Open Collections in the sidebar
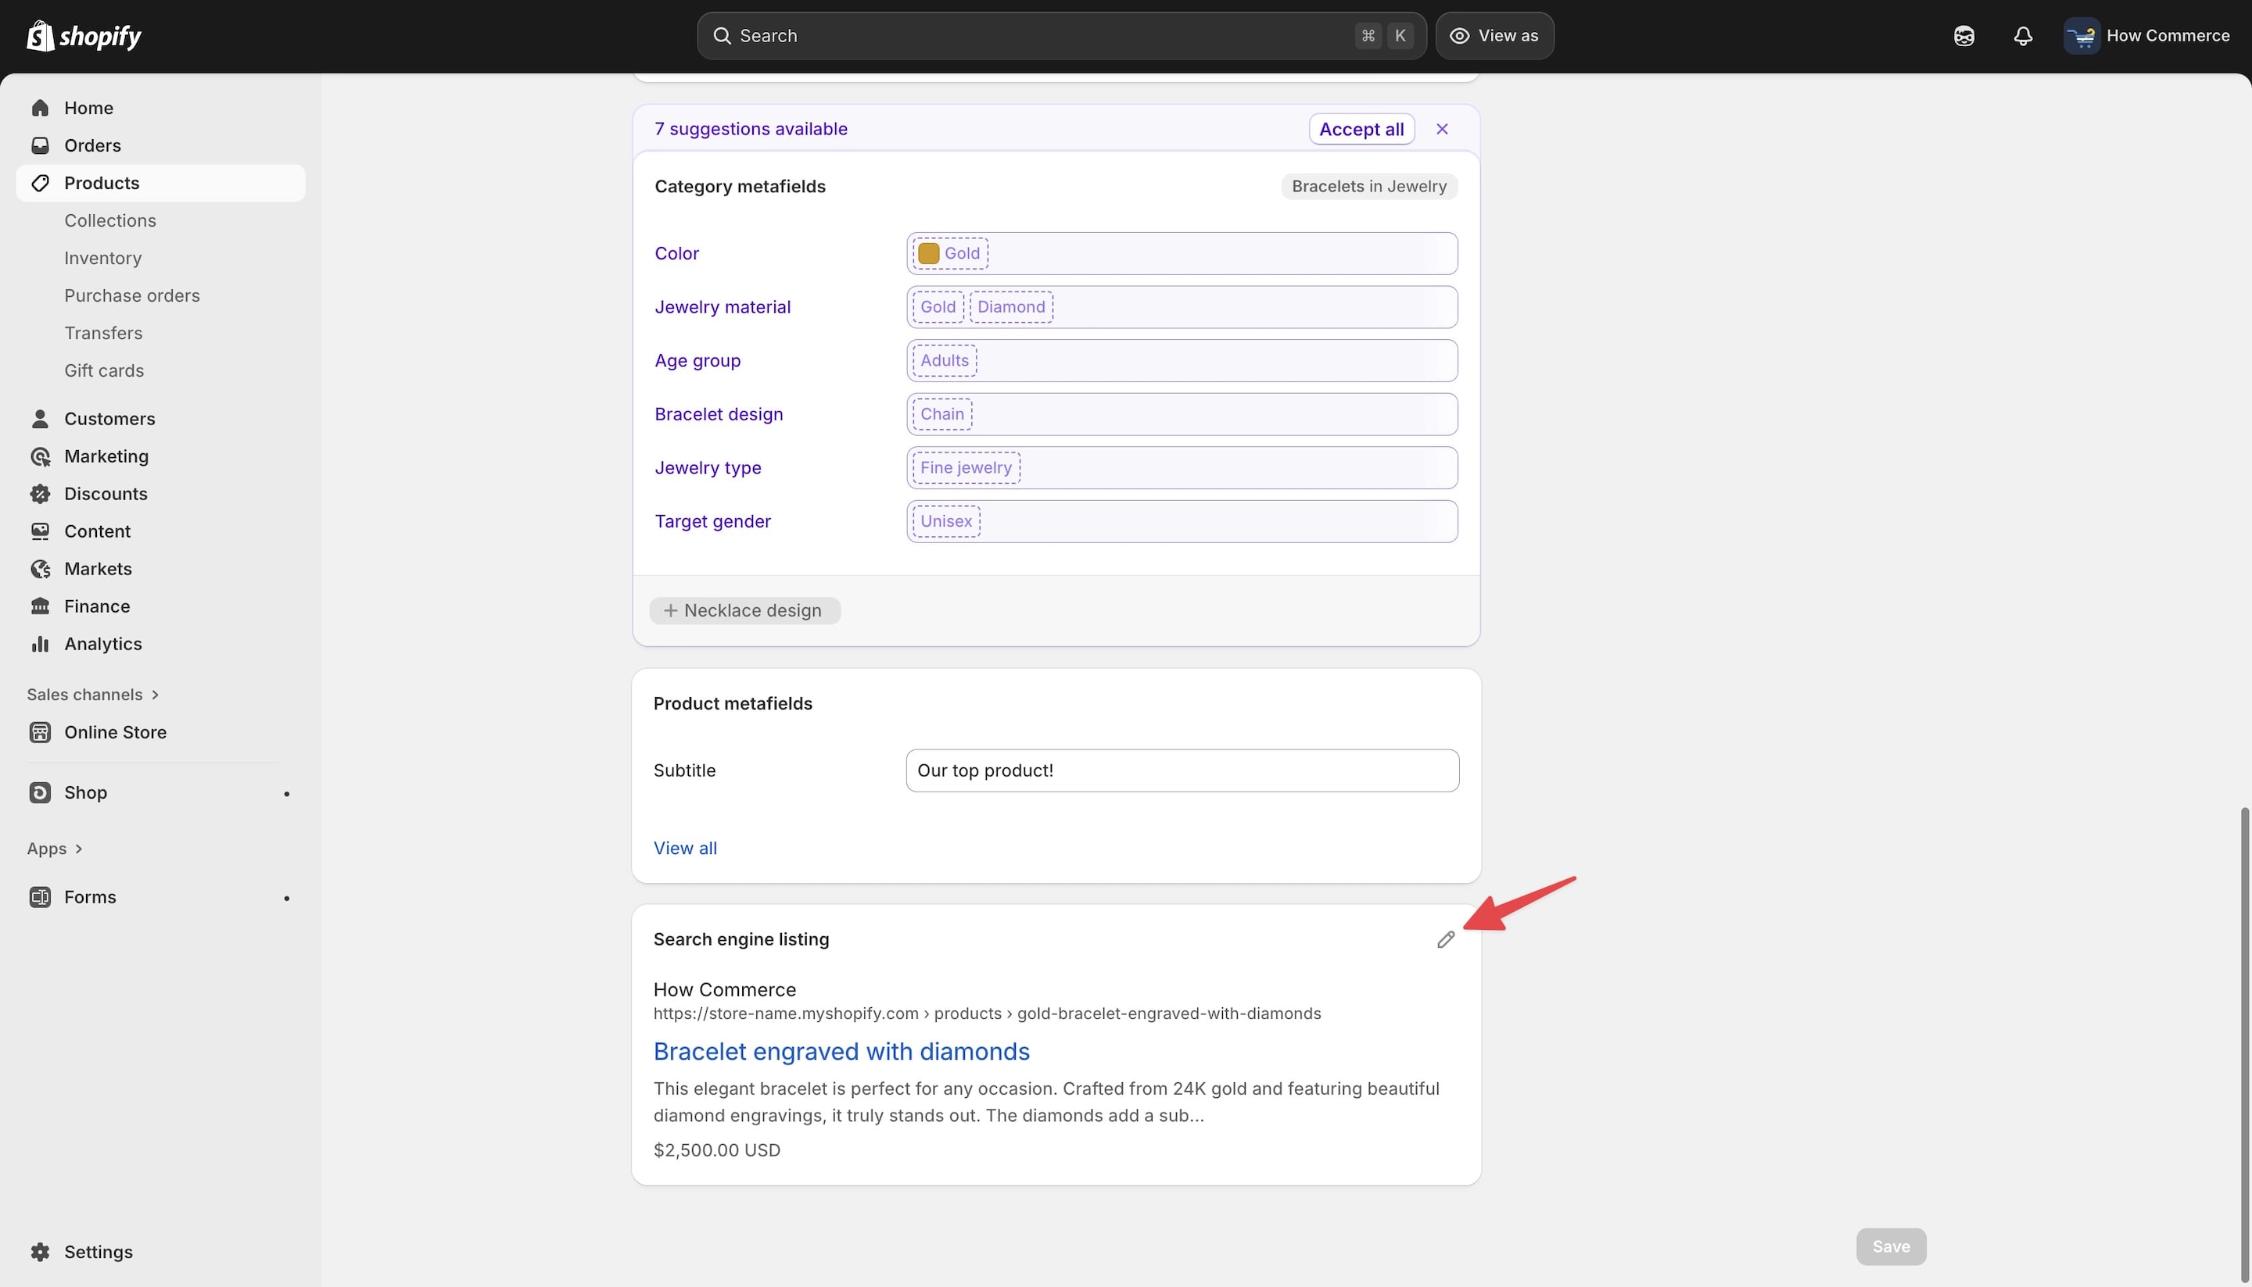The image size is (2252, 1287). tap(109, 220)
